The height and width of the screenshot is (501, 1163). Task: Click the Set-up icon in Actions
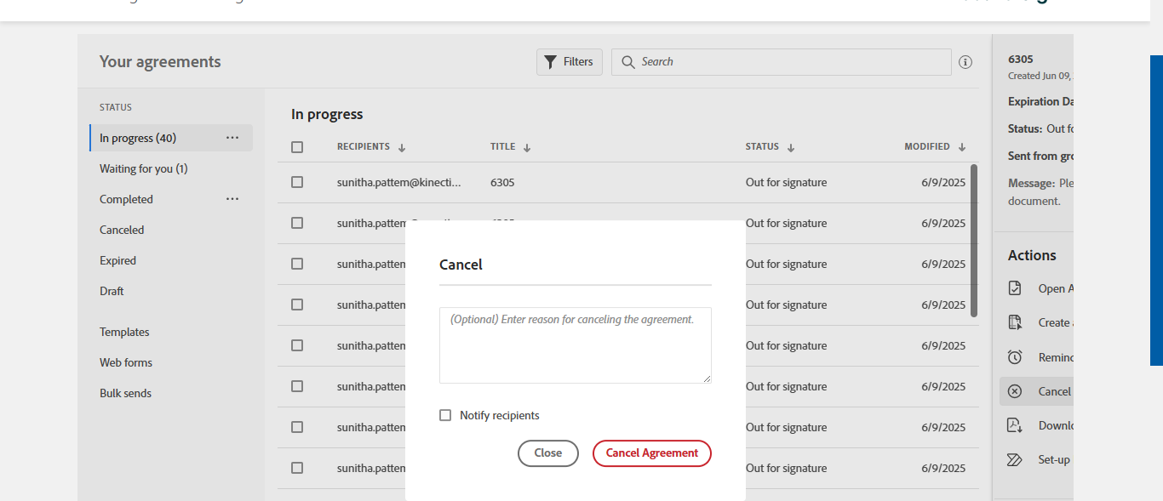pos(1015,459)
